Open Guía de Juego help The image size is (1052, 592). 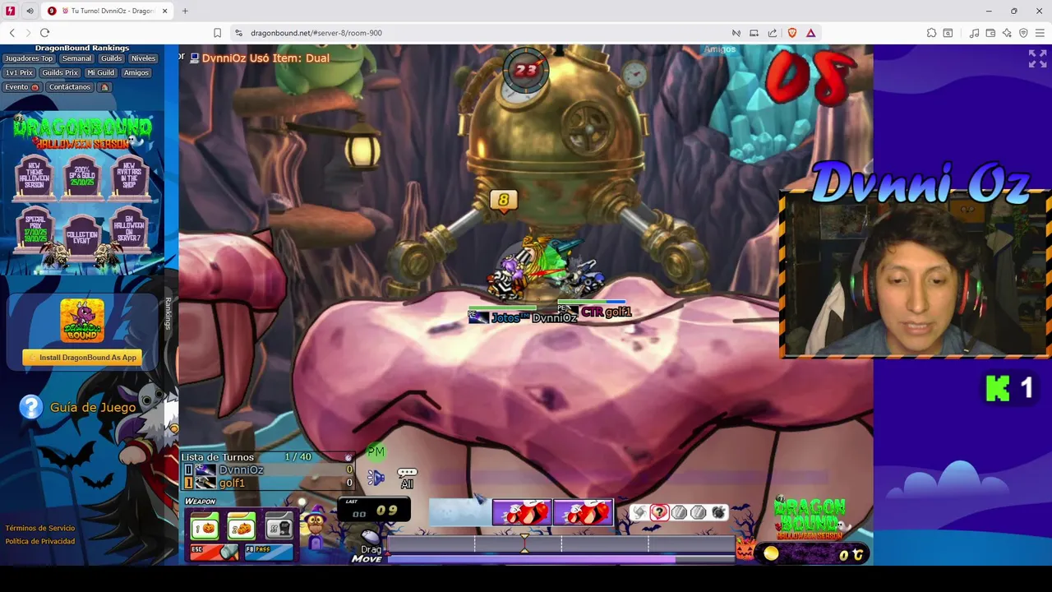[79, 407]
